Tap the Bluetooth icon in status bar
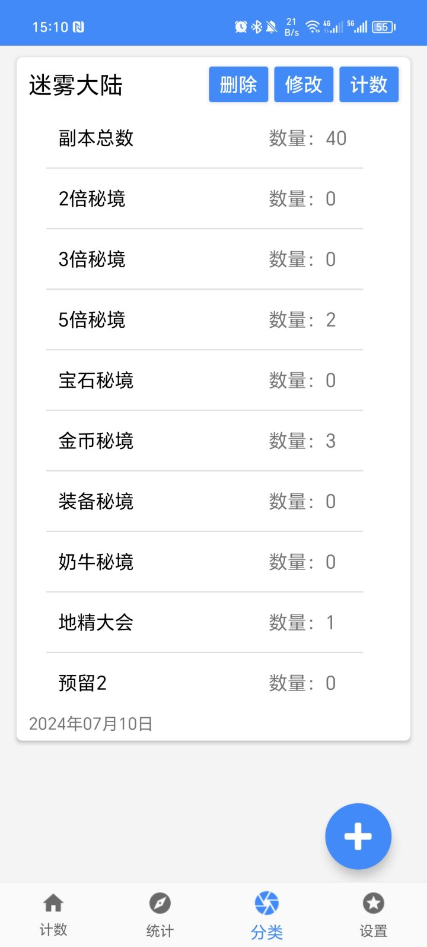Screen dimensions: 427x947 pos(257,27)
